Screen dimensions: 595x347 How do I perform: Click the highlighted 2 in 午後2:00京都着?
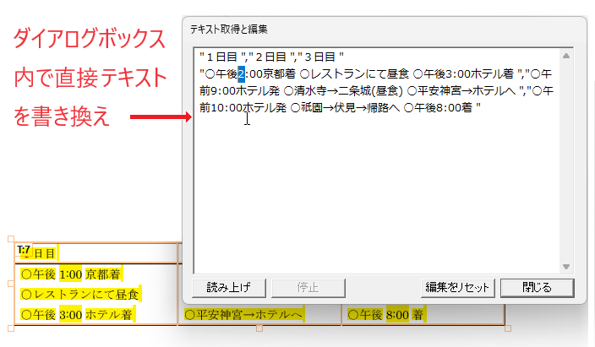pos(242,74)
